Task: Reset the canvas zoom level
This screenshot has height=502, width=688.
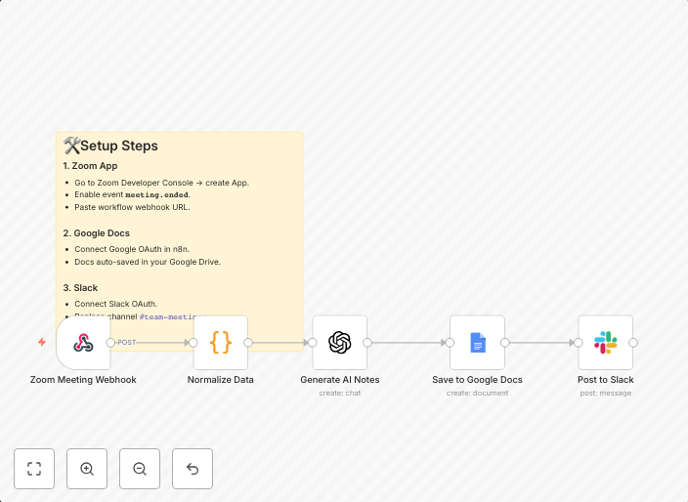Action: 193,469
